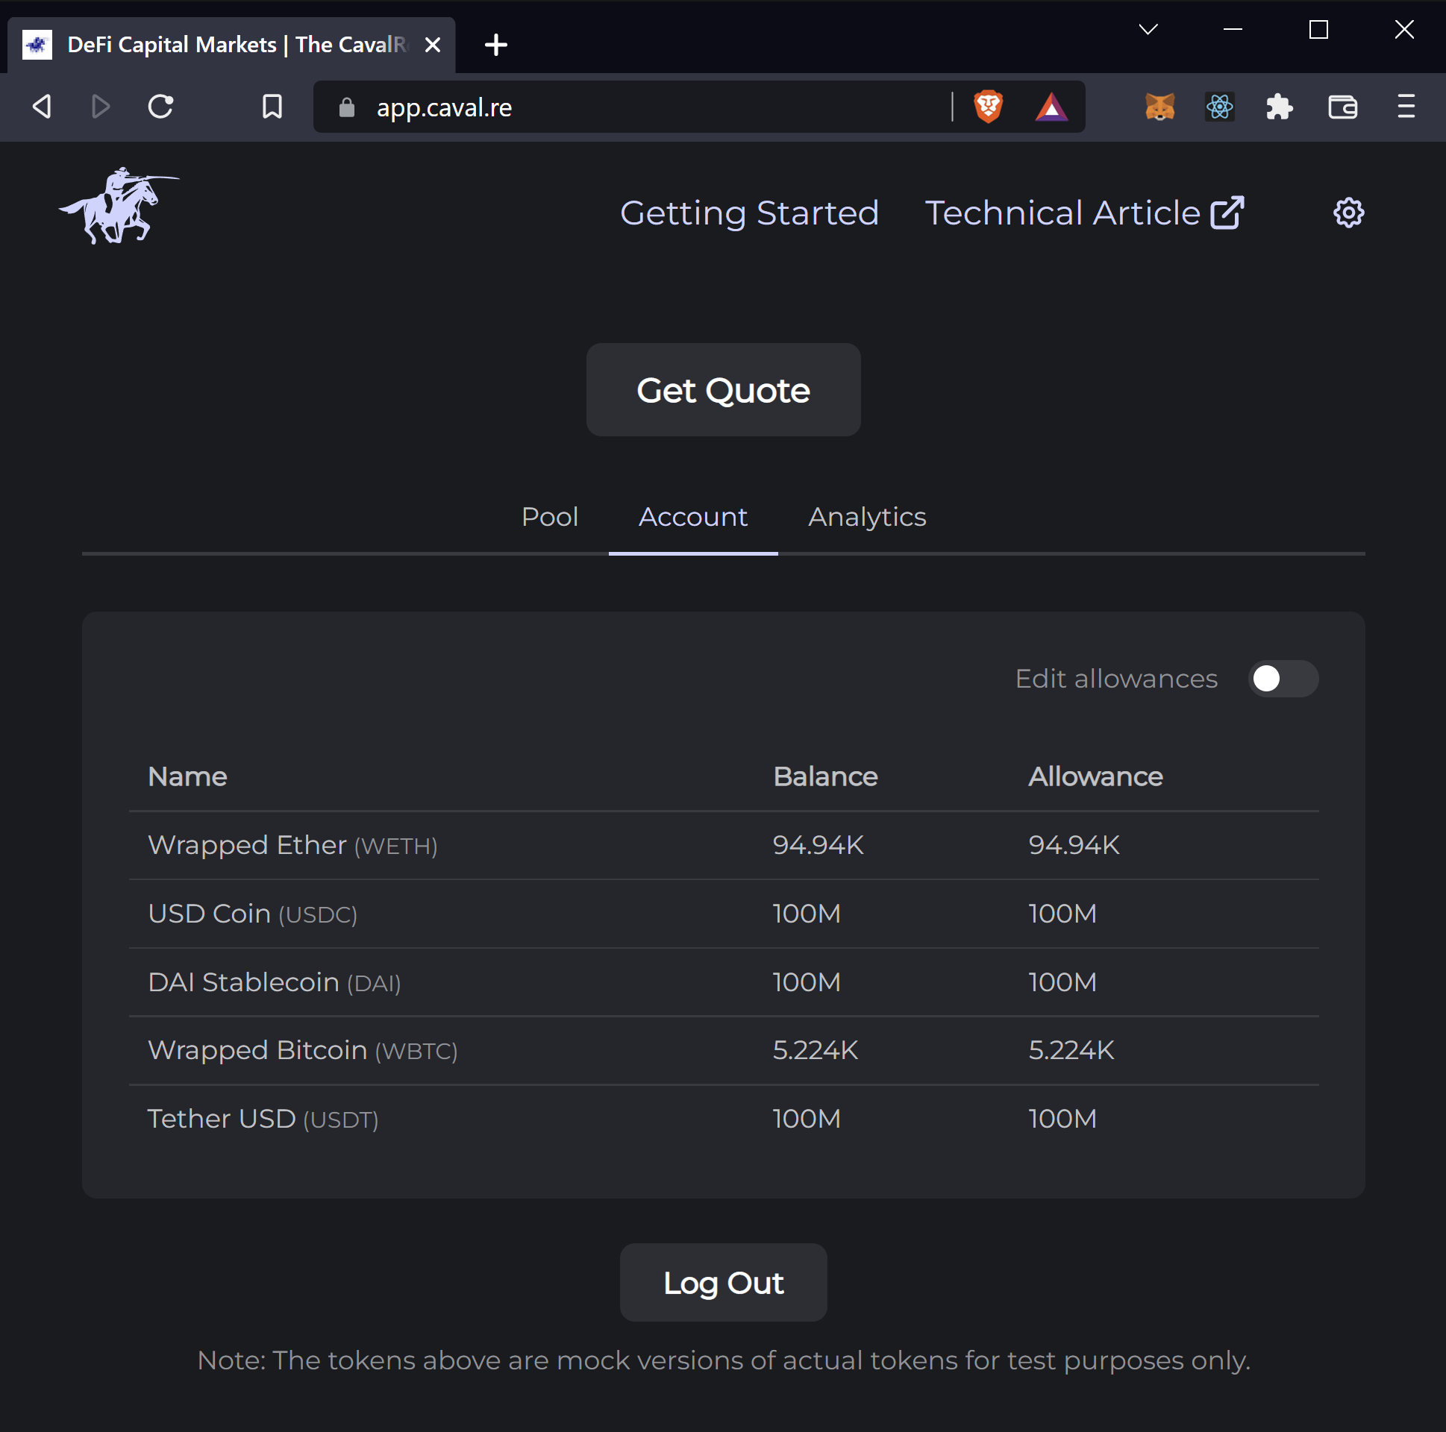Click the WETH balance 94.94K
1446x1432 pixels.
(818, 846)
